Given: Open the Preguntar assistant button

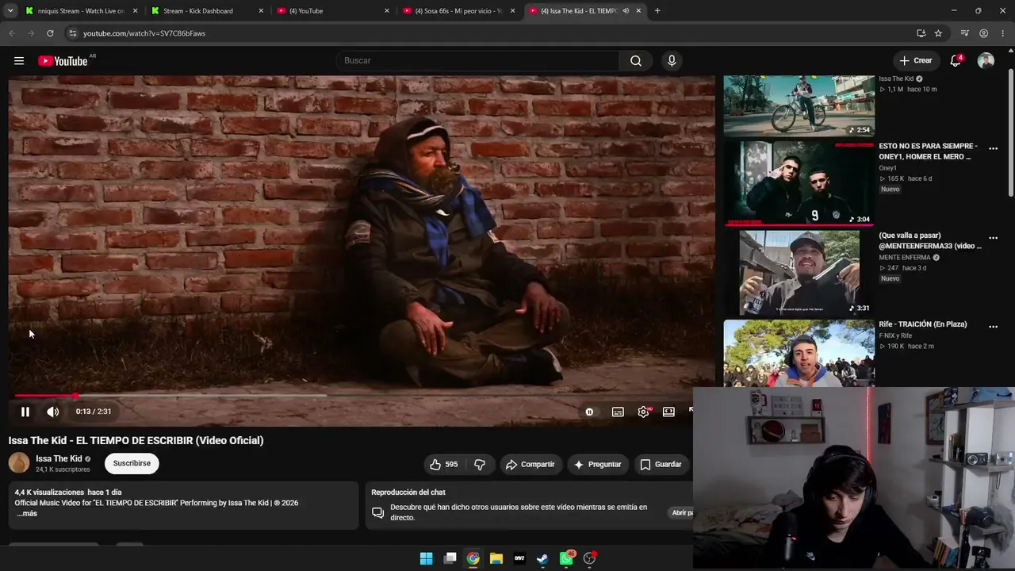Looking at the screenshot, I should 598,464.
